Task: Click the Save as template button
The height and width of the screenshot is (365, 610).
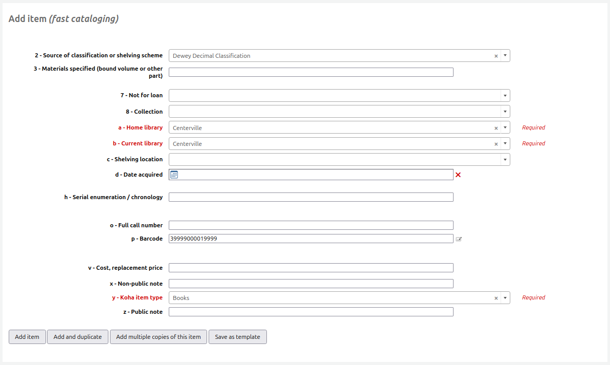Action: coord(237,337)
